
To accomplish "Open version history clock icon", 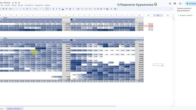I will [x=170, y=4].
